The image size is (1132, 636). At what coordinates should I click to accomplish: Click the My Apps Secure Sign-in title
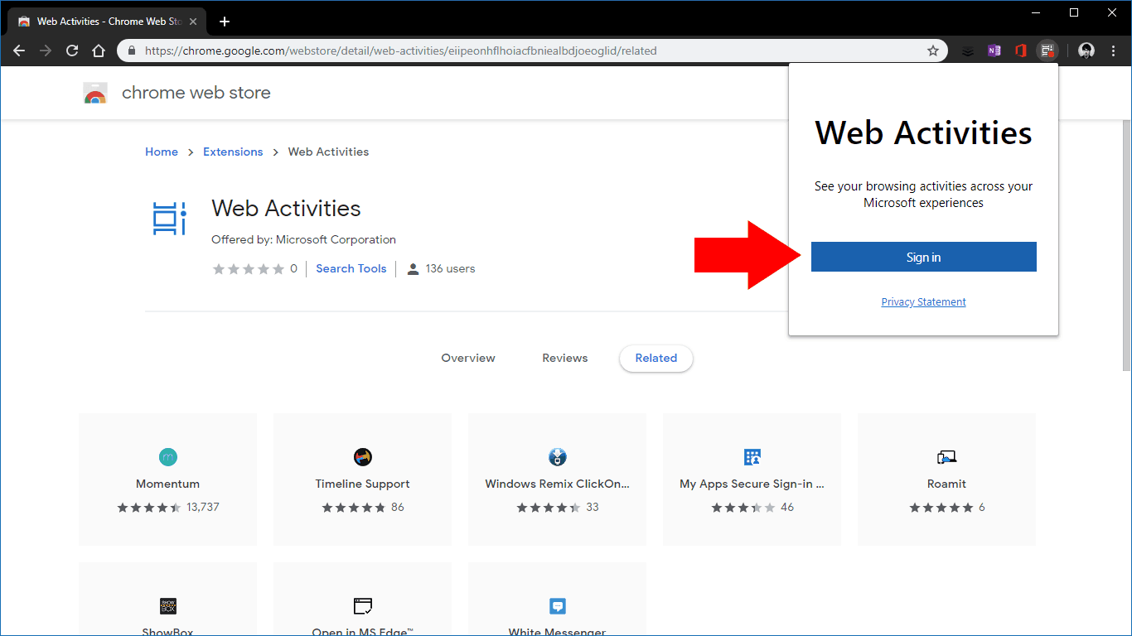pyautogui.click(x=752, y=484)
